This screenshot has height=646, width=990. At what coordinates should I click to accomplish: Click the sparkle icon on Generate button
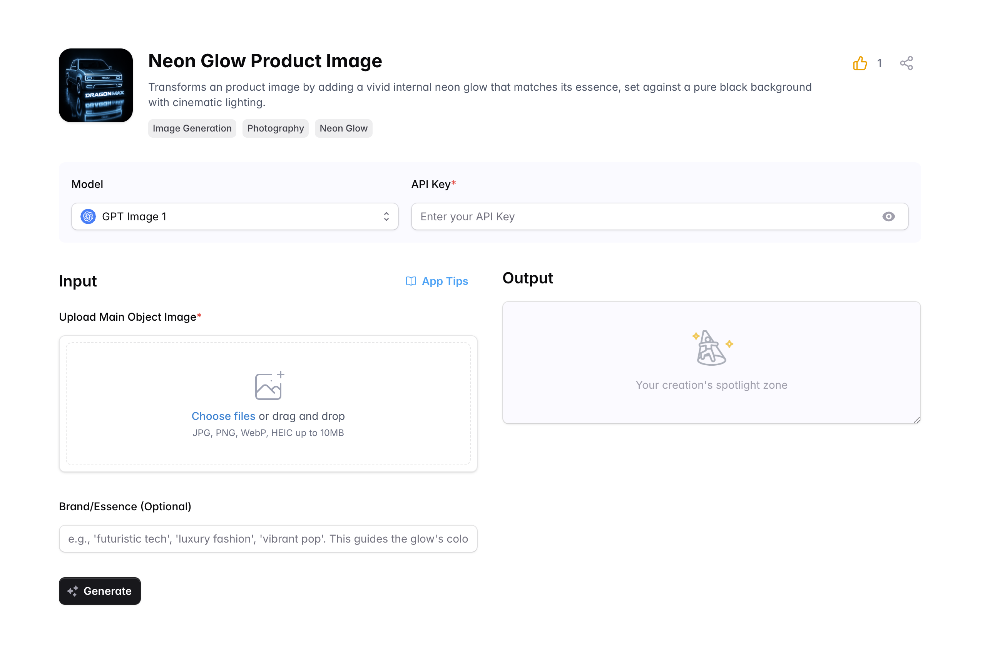point(73,591)
